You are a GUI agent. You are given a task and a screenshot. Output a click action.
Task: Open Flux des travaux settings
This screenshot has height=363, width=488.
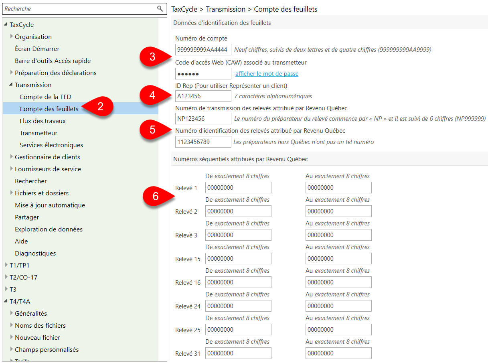(x=43, y=121)
